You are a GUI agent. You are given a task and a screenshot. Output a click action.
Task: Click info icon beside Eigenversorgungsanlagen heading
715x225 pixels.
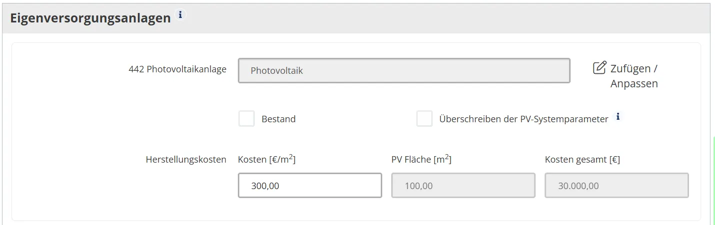(x=180, y=15)
